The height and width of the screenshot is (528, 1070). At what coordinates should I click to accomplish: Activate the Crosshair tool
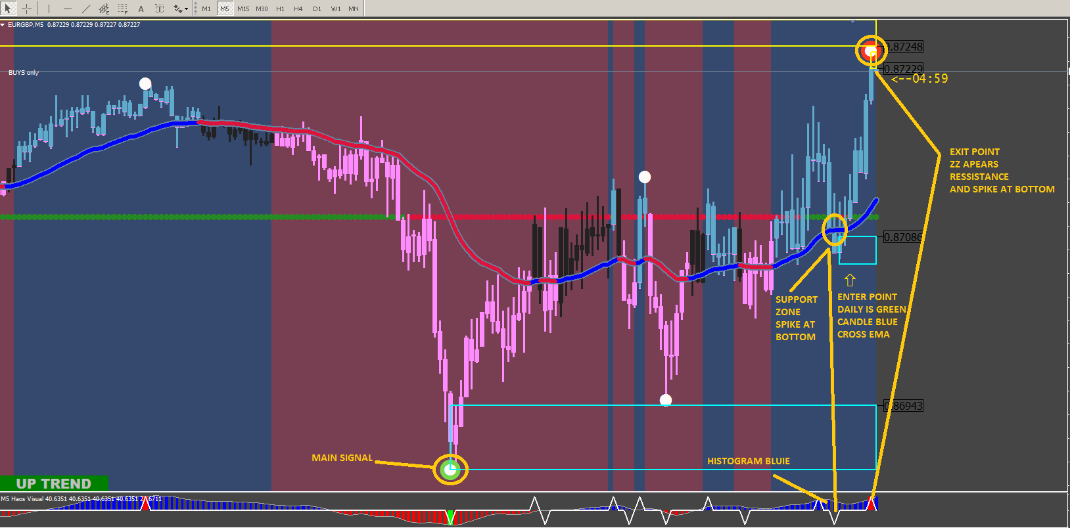pos(26,9)
